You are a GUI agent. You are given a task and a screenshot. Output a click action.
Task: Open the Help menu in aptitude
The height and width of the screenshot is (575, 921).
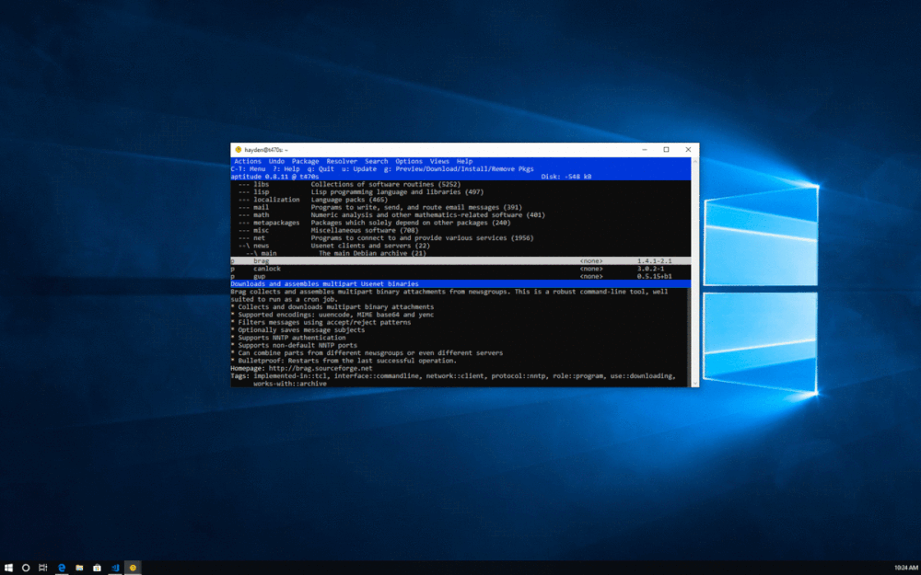tap(464, 161)
